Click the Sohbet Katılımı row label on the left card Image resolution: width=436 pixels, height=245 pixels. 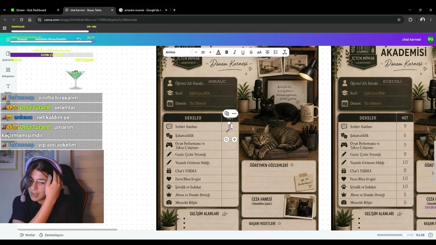tap(186, 127)
